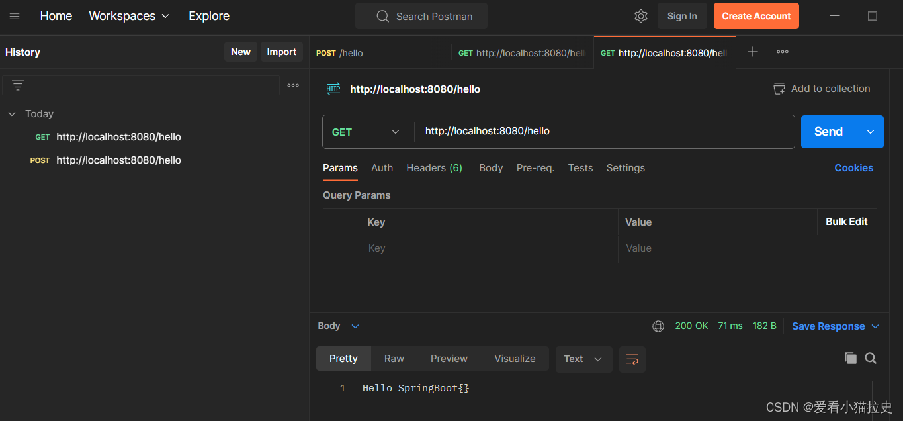Open the GET method dropdown

click(367, 132)
